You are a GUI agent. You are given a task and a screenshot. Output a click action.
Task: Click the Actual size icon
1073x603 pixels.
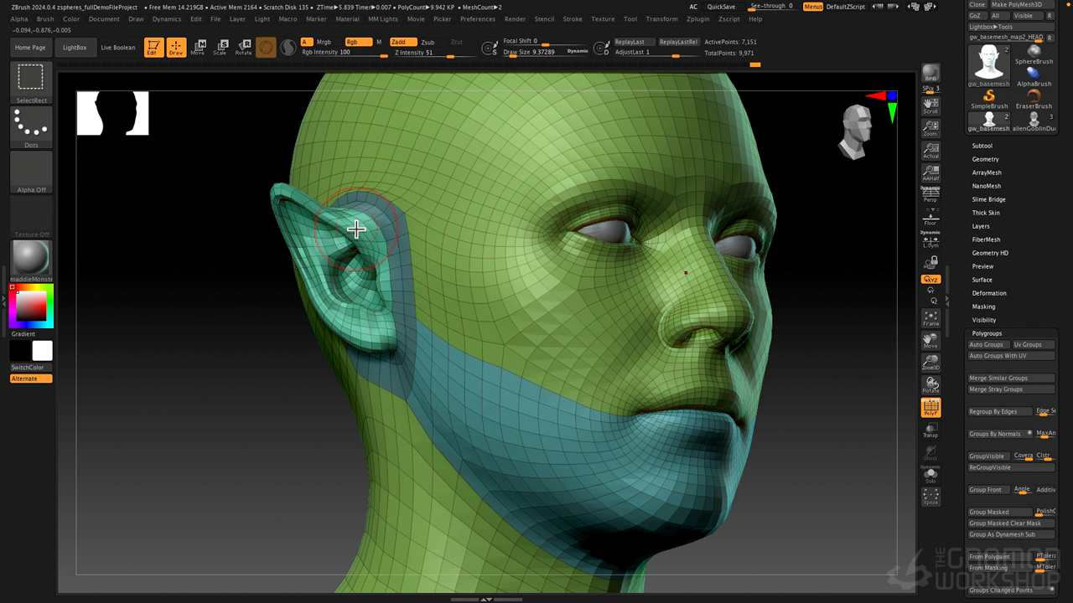(930, 151)
